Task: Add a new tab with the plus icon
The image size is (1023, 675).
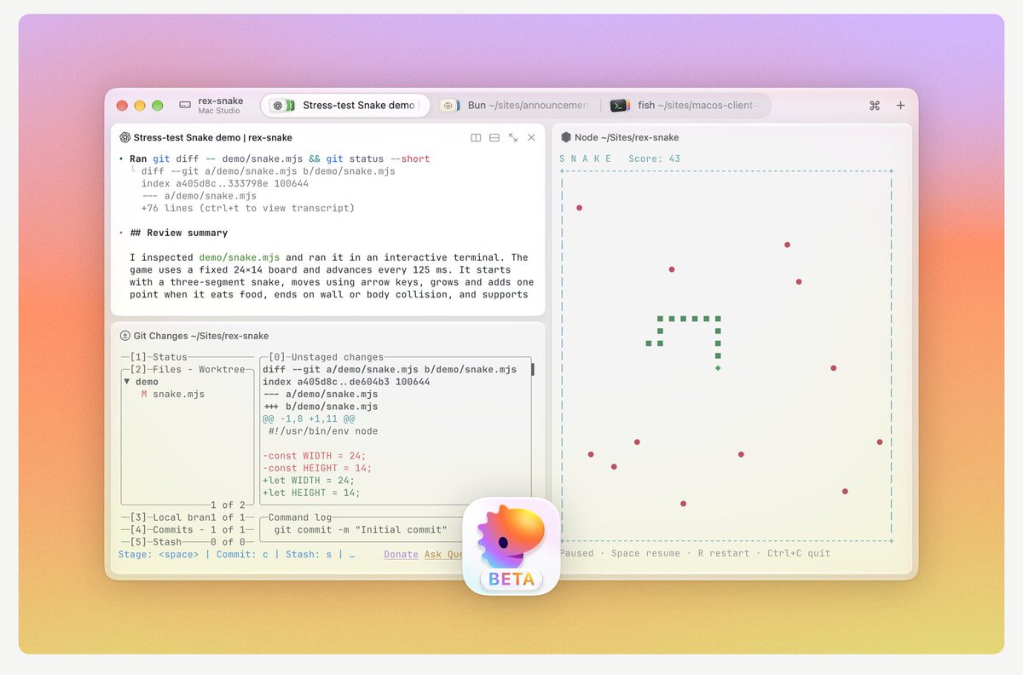Action: tap(900, 106)
